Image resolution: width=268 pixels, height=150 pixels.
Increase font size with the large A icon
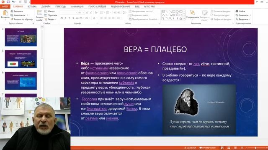[87, 13]
